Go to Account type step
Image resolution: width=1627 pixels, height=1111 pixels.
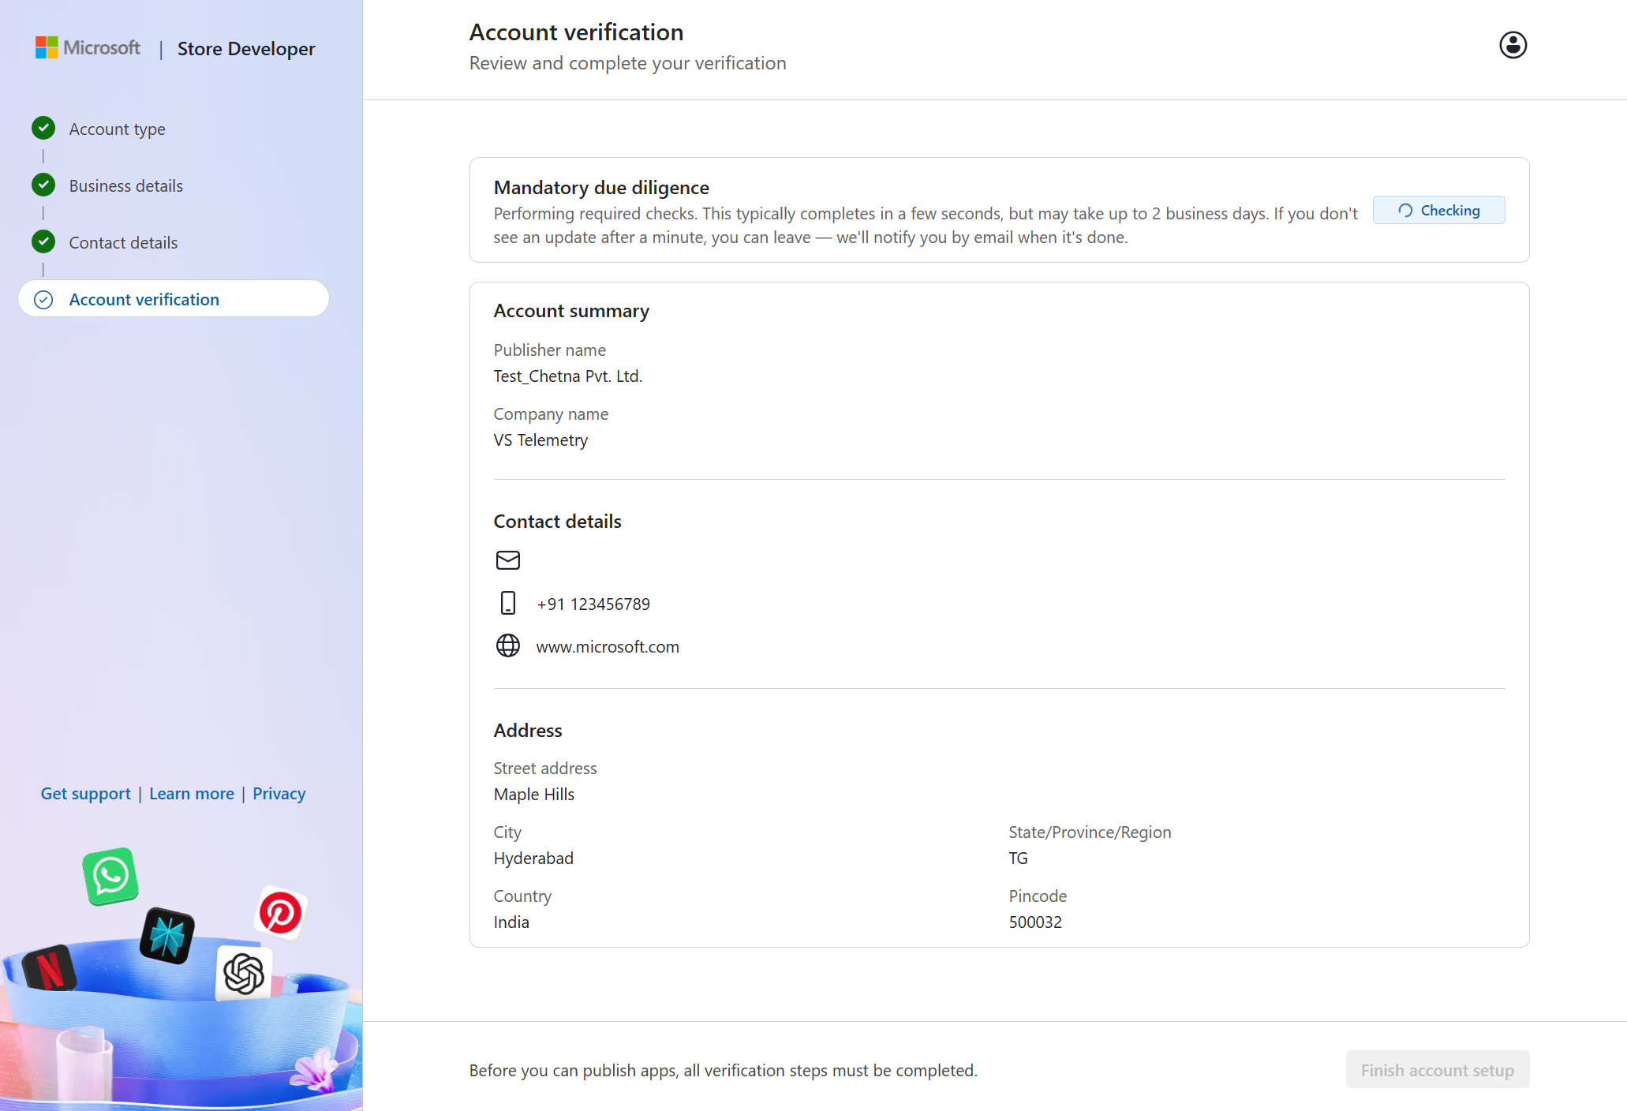117,129
